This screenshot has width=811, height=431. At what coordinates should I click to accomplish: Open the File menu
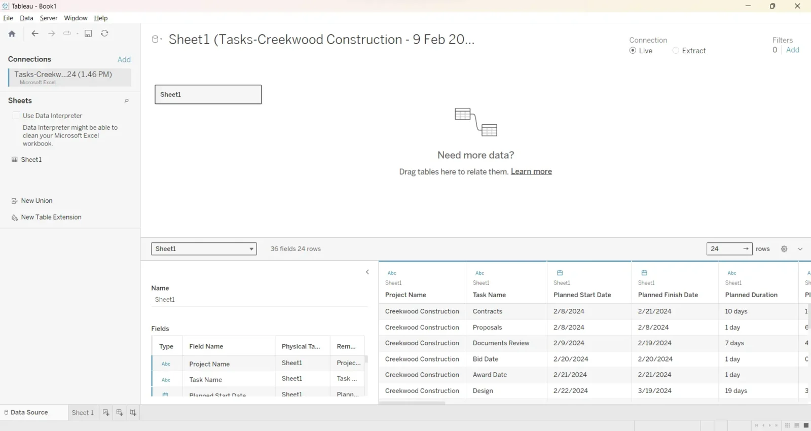(8, 18)
